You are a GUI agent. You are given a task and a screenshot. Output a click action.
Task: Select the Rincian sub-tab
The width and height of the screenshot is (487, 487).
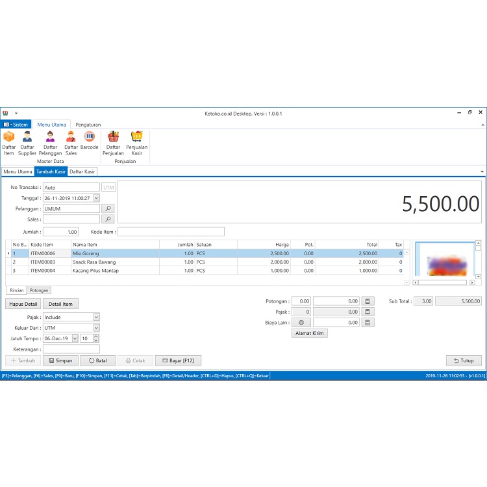(x=16, y=290)
